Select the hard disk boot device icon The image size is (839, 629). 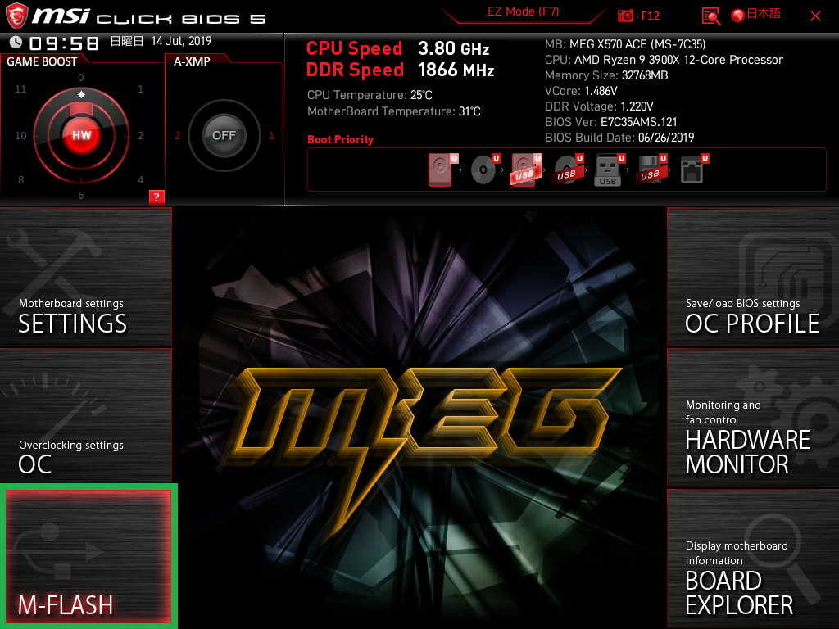442,170
